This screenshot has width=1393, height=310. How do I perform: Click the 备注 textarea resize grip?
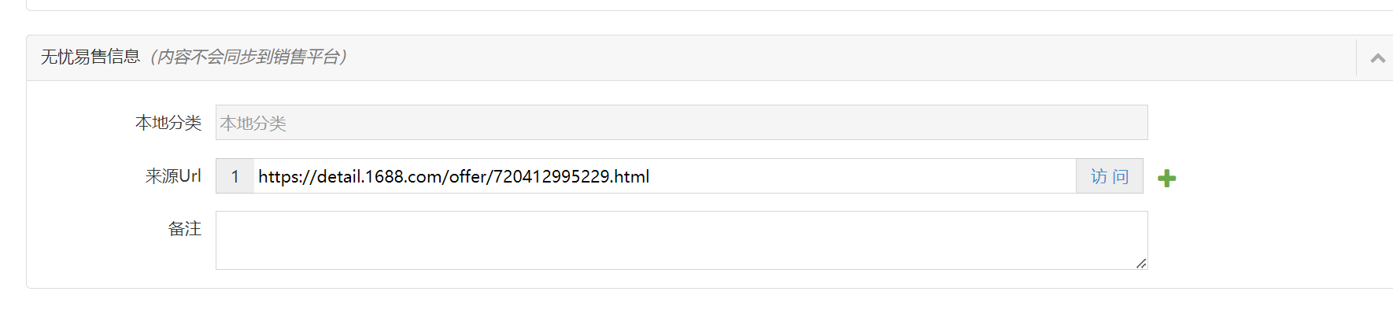coord(1141,263)
